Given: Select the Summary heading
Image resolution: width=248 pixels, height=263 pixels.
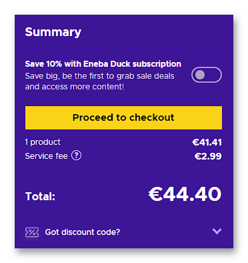Looking at the screenshot, I should [53, 32].
